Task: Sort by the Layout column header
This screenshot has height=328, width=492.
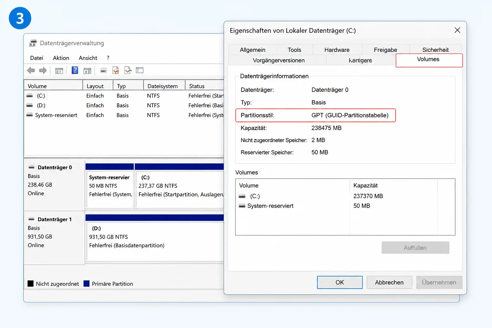Action: click(x=98, y=86)
